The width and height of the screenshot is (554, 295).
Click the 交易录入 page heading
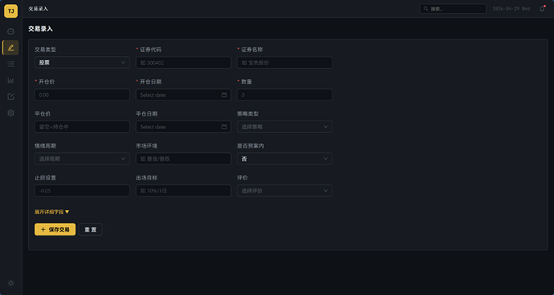(x=41, y=29)
